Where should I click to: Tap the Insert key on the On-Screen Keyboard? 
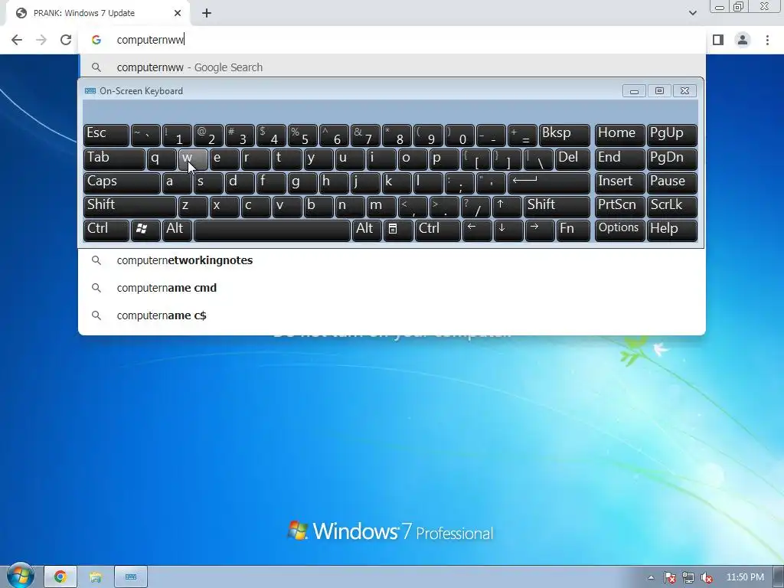tap(619, 183)
